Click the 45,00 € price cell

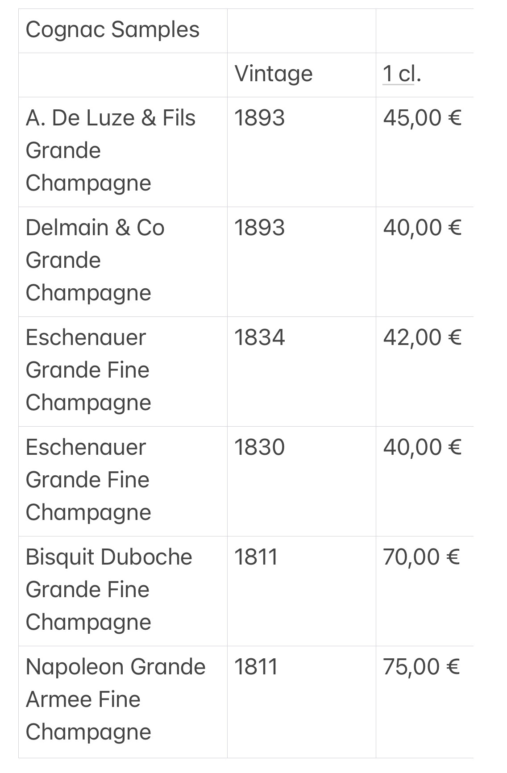(422, 118)
